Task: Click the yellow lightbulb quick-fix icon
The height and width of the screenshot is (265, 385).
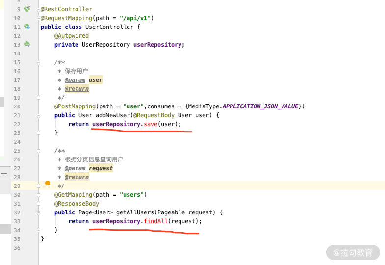Action: click(48, 184)
